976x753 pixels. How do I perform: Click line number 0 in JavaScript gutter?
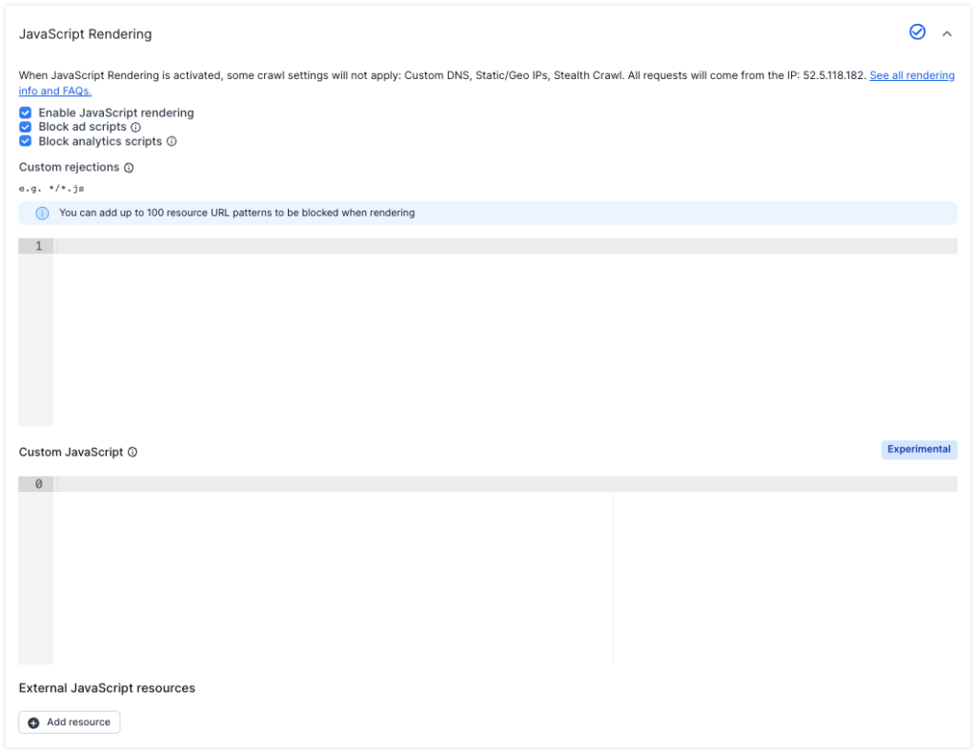tap(38, 484)
